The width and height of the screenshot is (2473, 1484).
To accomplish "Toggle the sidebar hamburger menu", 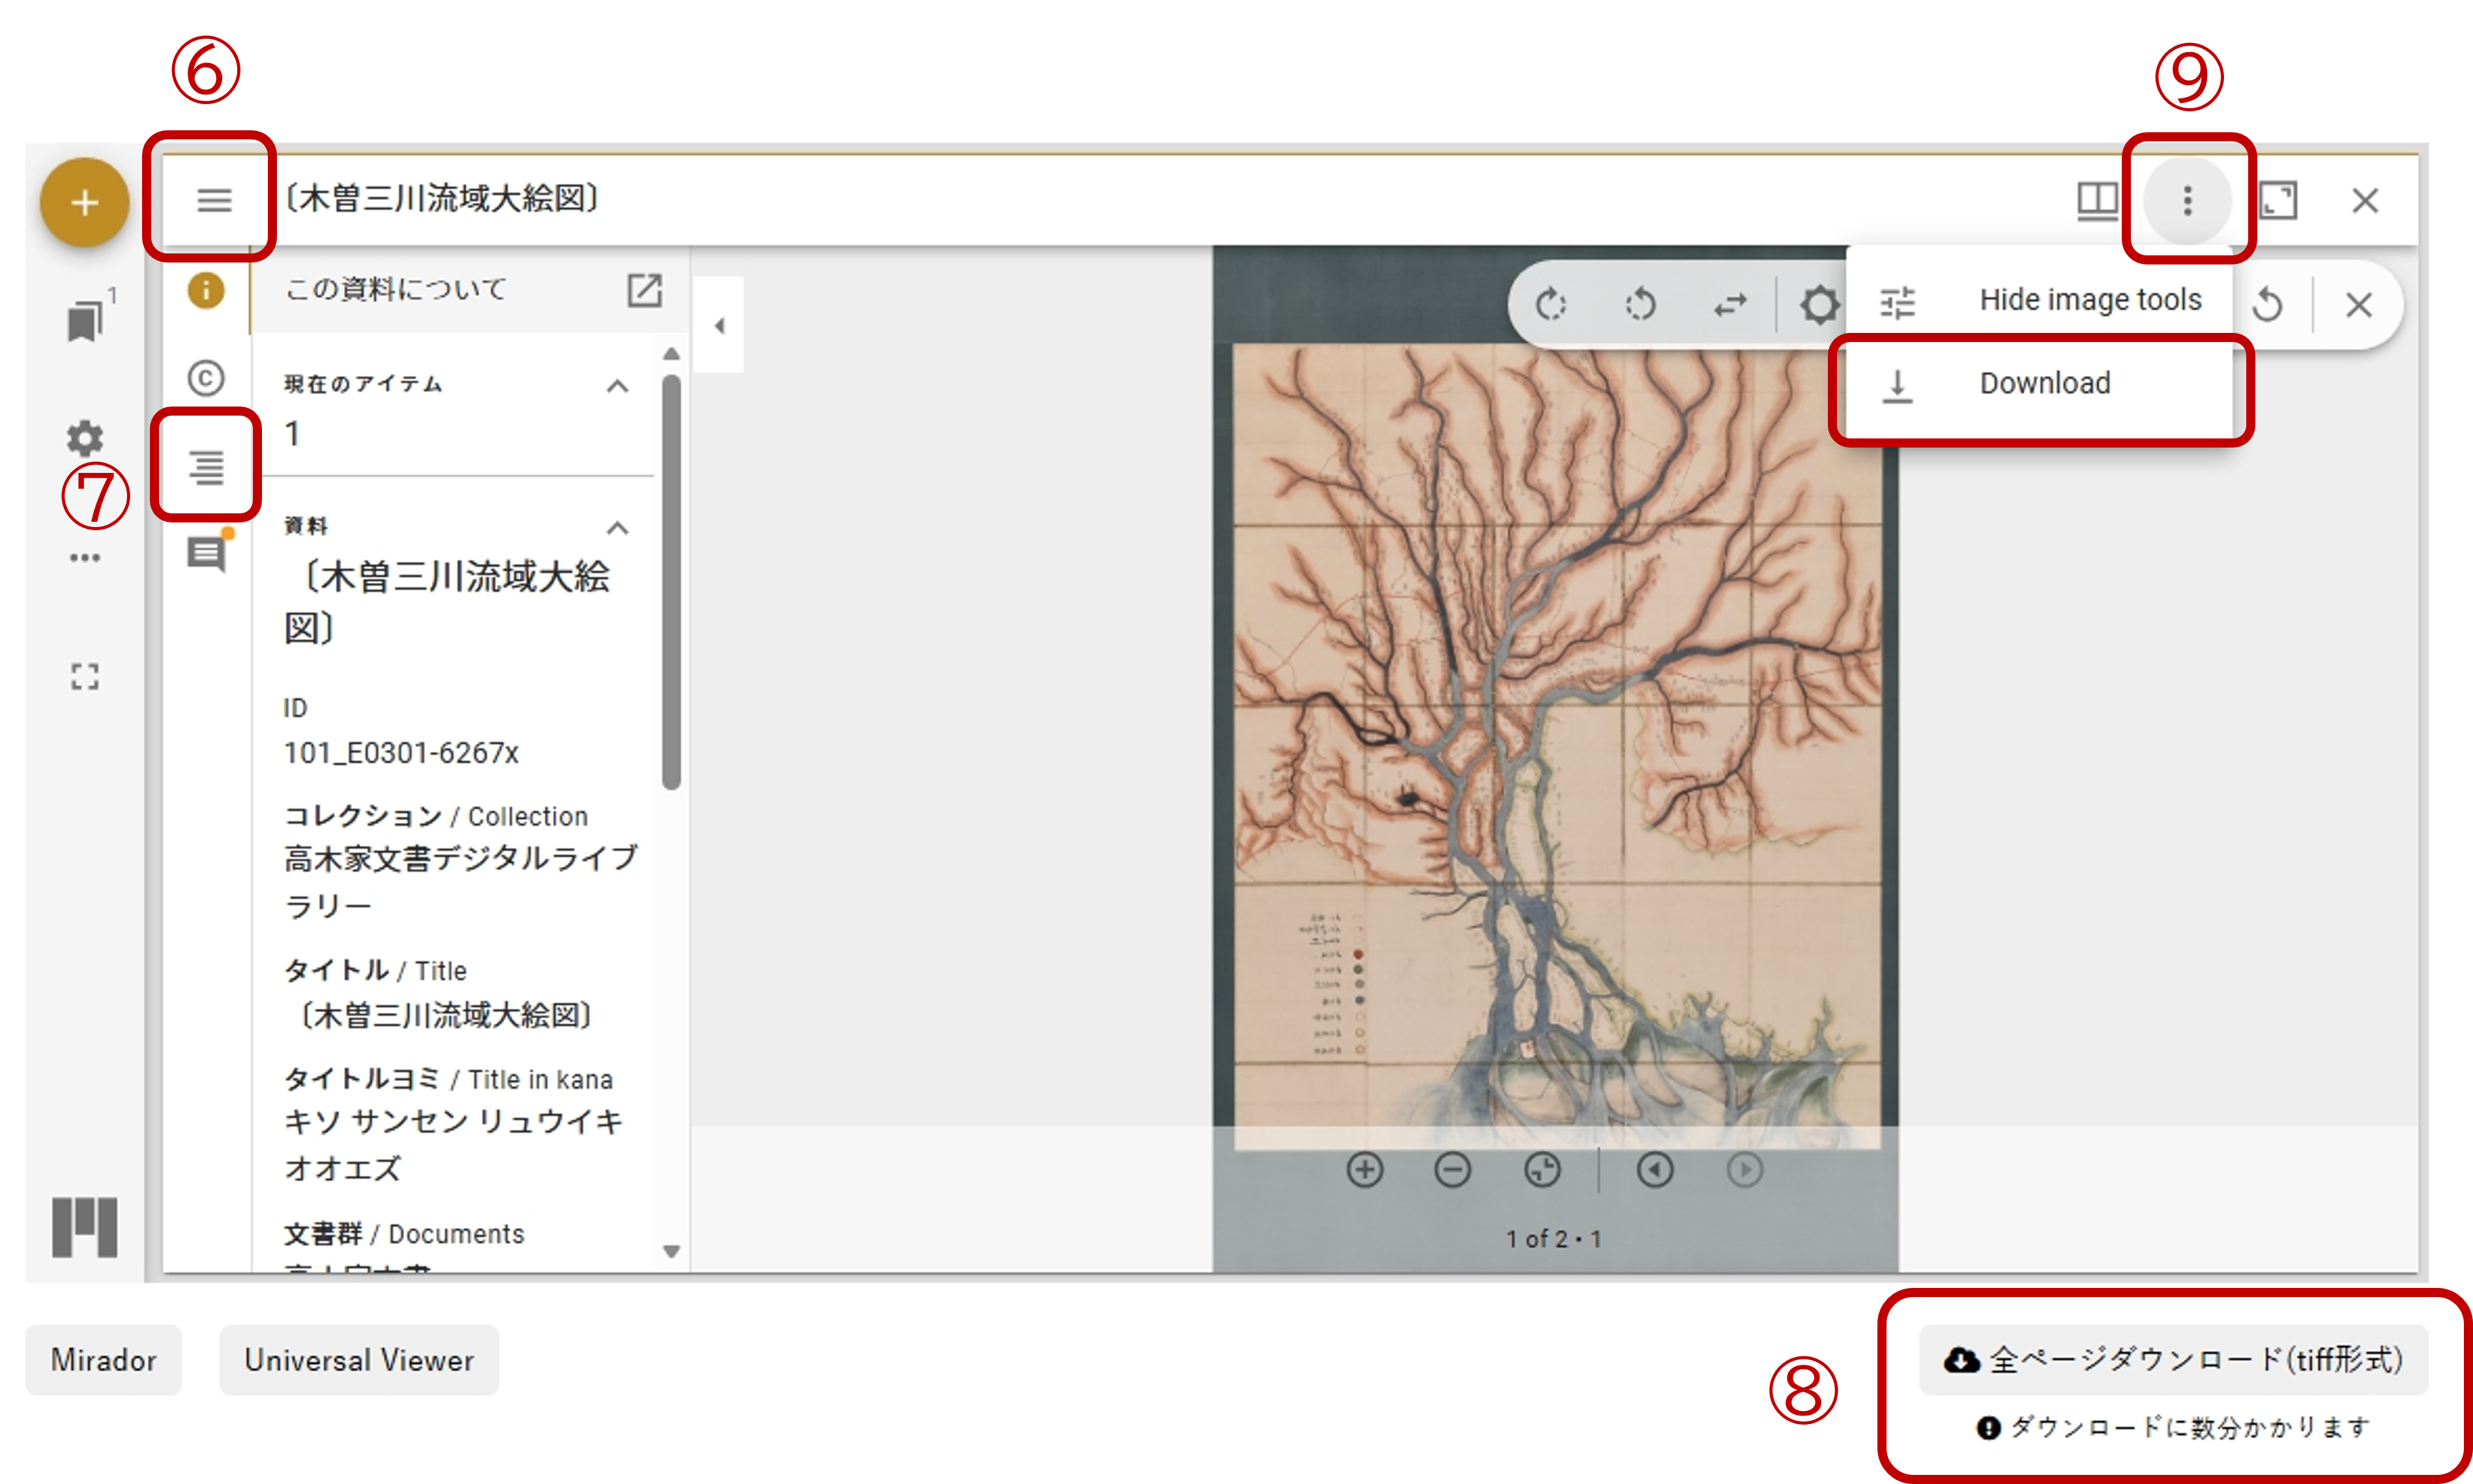I will pyautogui.click(x=213, y=200).
